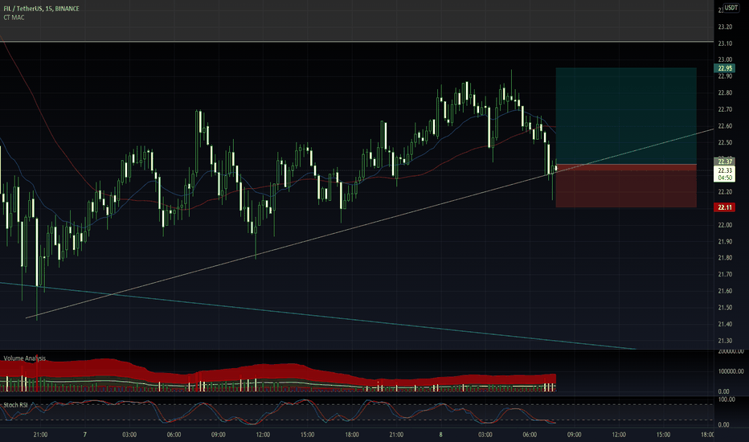The height and width of the screenshot is (442, 749).
Task: Select the green profit target zone
Action: (626, 116)
